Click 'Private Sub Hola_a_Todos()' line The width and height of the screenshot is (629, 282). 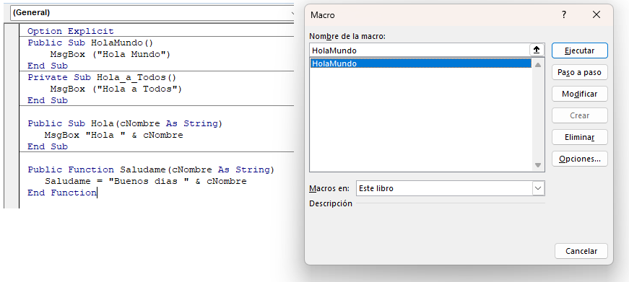pyautogui.click(x=102, y=77)
